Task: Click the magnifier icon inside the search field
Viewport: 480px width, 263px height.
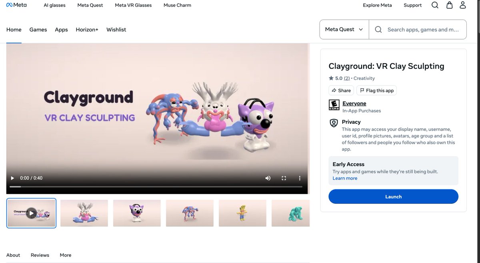Action: click(x=378, y=30)
